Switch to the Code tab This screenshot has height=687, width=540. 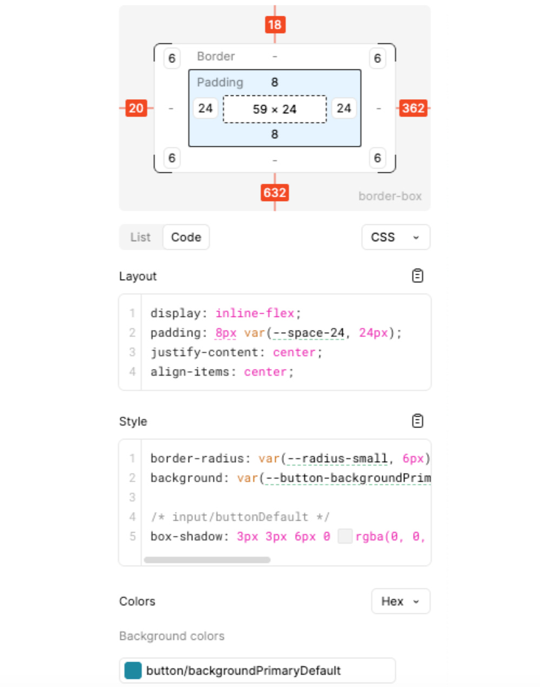(x=186, y=237)
